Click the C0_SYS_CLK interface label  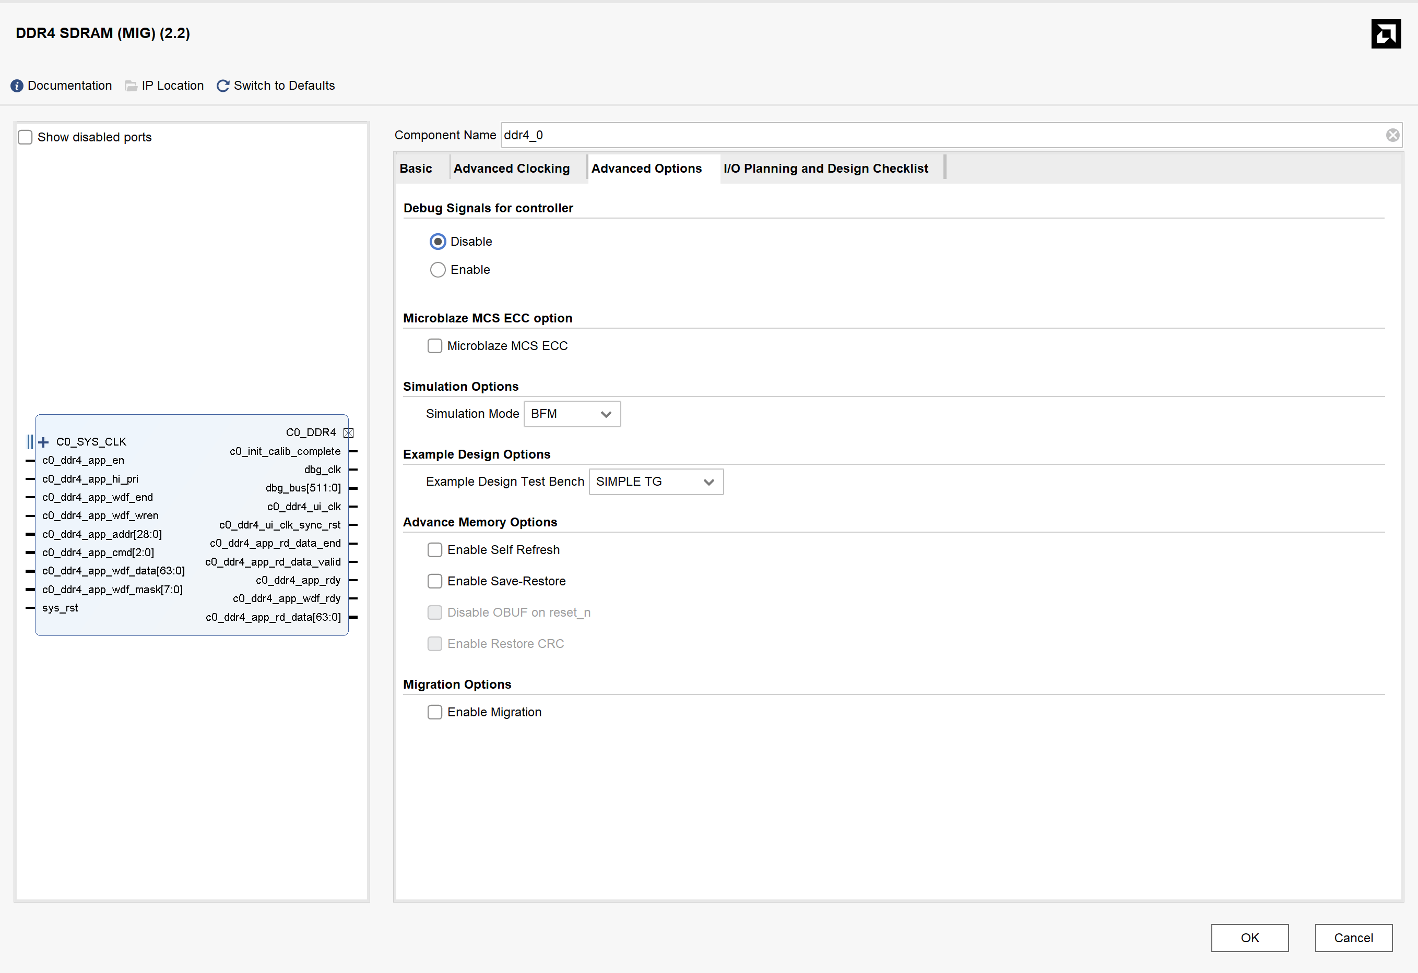click(x=91, y=442)
